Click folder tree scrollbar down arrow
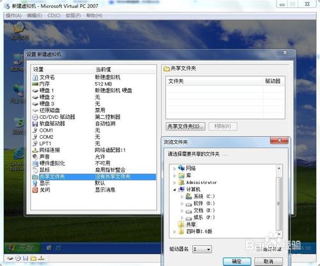This screenshot has height=266, width=320. click(x=279, y=235)
